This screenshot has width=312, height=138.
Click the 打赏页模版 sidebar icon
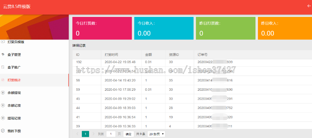[3, 42]
